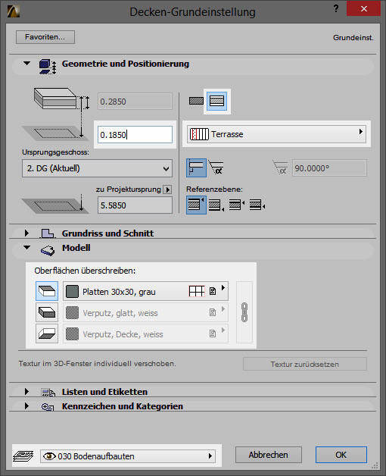
Task: Set reference plane to bottom of slab
Action: (216, 205)
